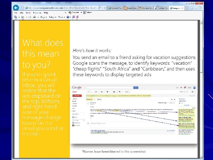Click the second purple OneNote icon
213x160 pixels.
77,17
